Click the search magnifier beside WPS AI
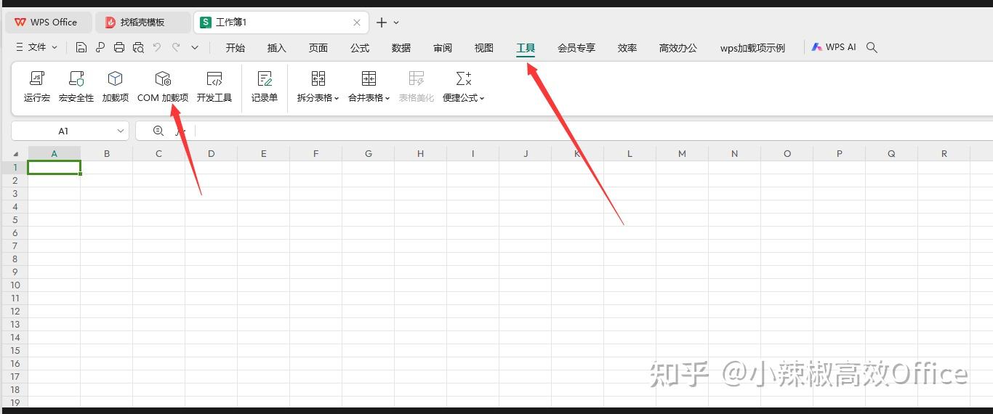The width and height of the screenshot is (993, 414). tap(872, 47)
